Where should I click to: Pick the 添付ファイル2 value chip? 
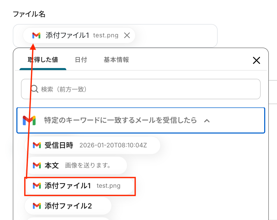click(x=68, y=206)
